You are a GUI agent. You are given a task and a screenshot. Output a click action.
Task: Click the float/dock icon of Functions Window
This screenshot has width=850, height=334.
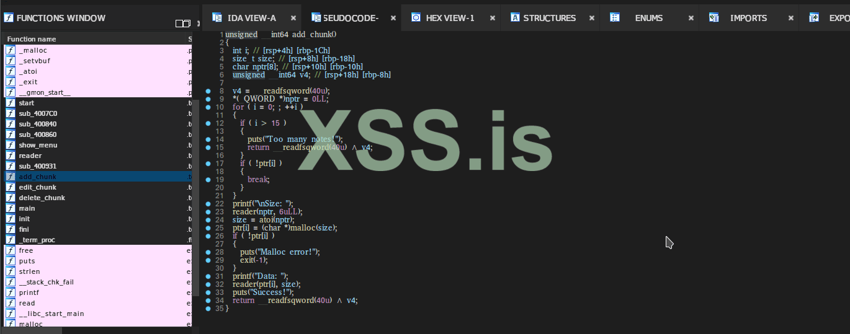click(x=183, y=24)
